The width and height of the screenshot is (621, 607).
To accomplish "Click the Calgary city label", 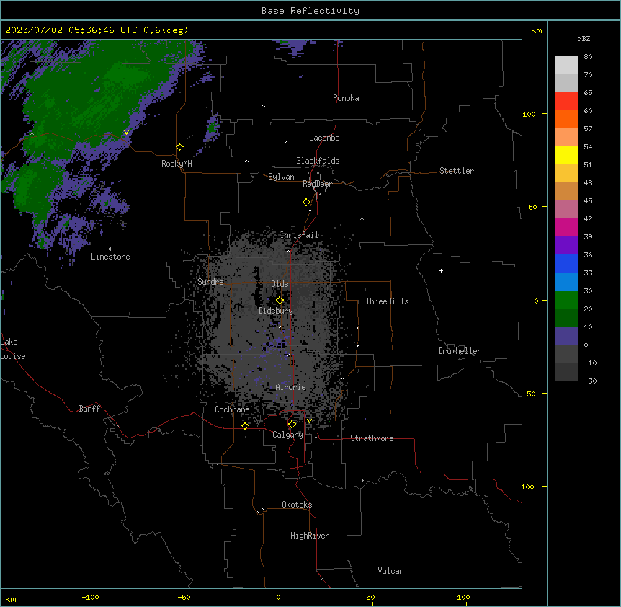I will [x=287, y=435].
